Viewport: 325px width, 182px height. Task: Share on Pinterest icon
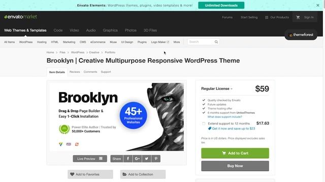pos(156,159)
